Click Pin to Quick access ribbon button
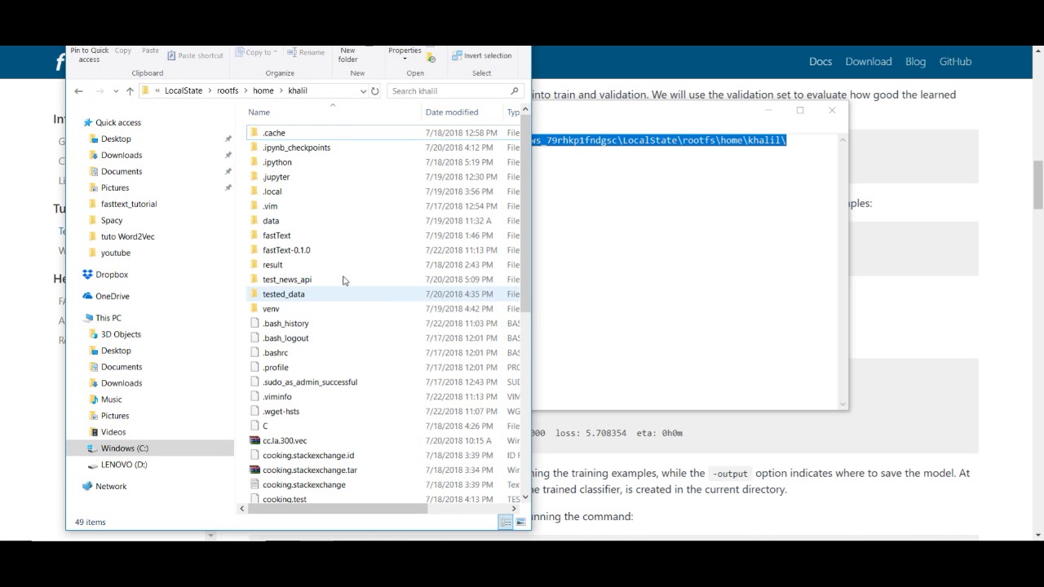This screenshot has width=1044, height=587. 90,55
